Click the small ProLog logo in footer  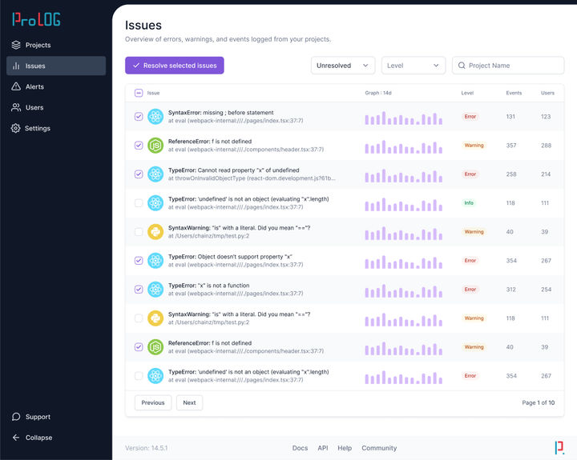tap(559, 448)
